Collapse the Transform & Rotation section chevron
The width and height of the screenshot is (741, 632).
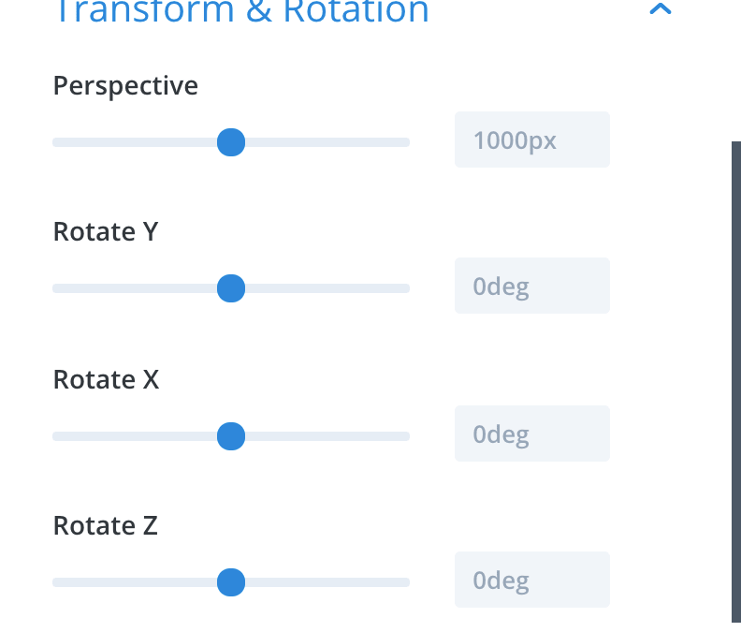click(x=661, y=10)
